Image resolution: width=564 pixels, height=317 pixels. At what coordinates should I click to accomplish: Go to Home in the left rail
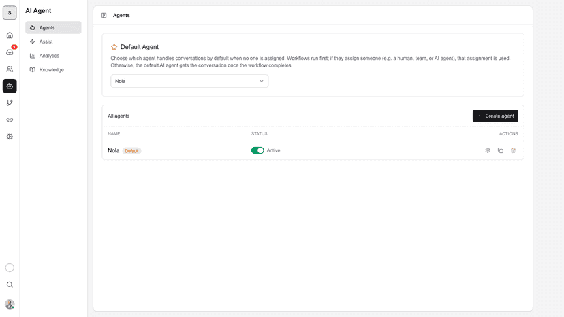point(10,35)
